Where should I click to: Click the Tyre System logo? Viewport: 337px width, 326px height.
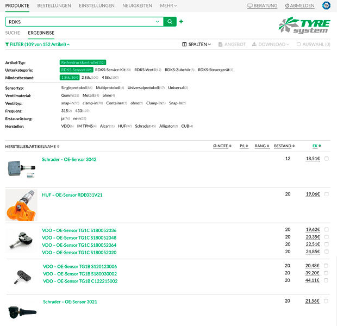pyautogui.click(x=304, y=25)
